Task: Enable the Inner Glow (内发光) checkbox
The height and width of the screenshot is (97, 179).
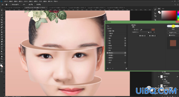Action: click(107, 48)
